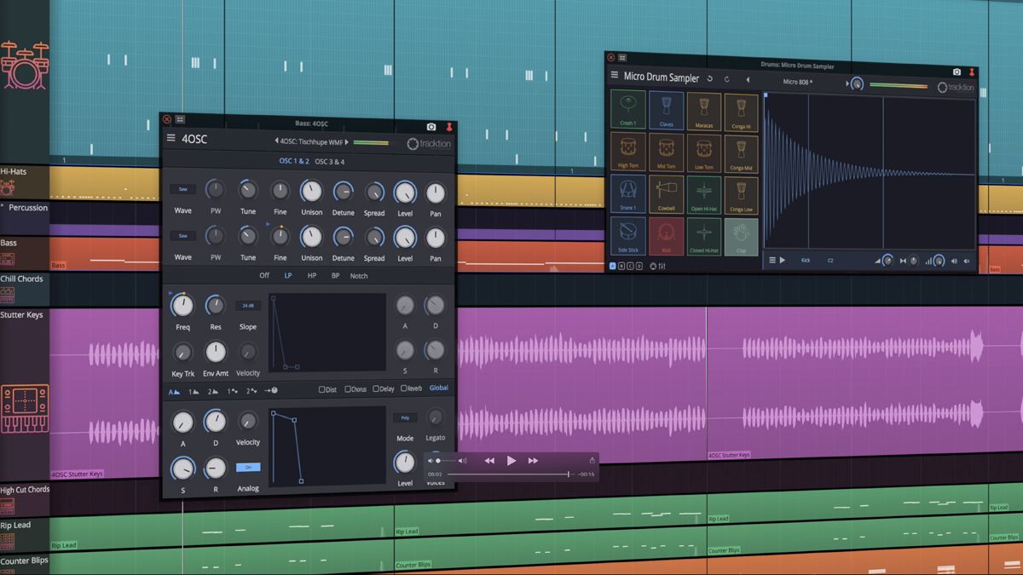The width and height of the screenshot is (1023, 575).
Task: Toggle the Analog mode switch off
Action: point(248,467)
